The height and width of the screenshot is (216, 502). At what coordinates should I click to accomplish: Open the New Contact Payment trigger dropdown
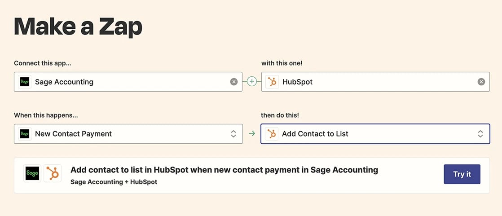point(128,134)
